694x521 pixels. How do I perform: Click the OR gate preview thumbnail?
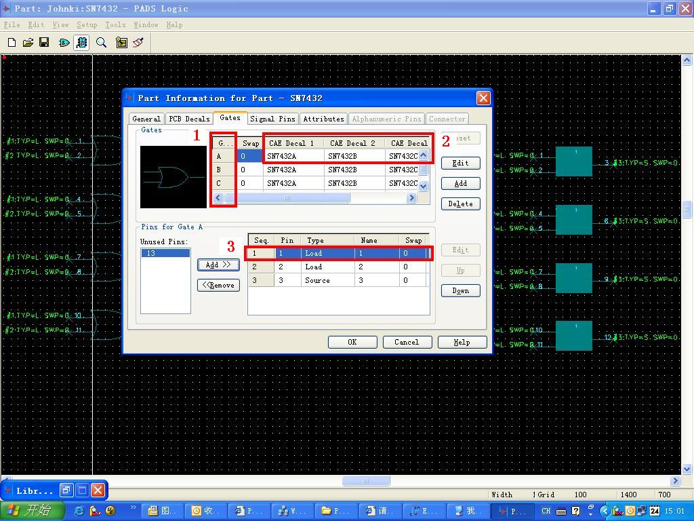coord(173,177)
